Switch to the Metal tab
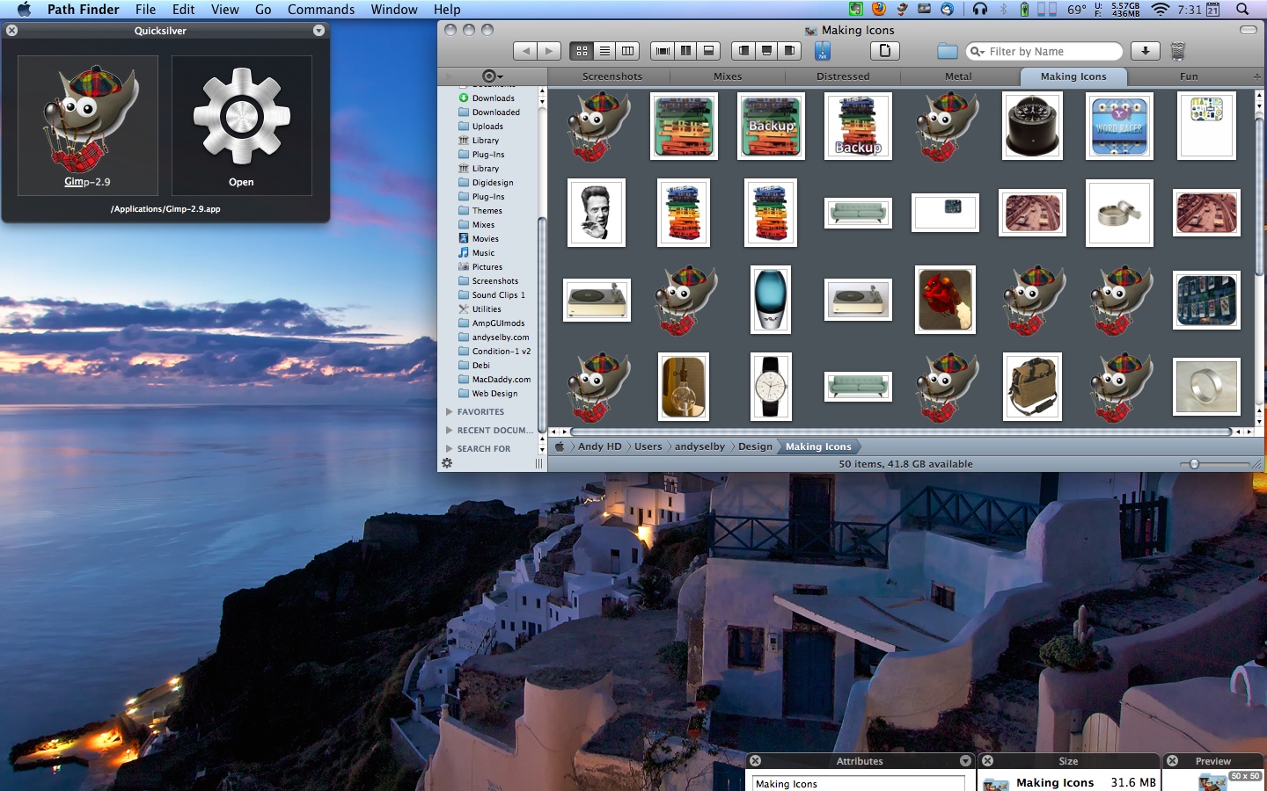1267x791 pixels. coord(958,76)
